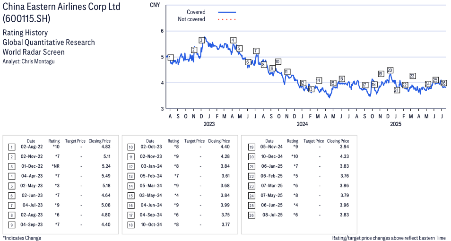Click the 04-Jul-23 date cell
Screen dimensions: 451x241
click(33, 206)
